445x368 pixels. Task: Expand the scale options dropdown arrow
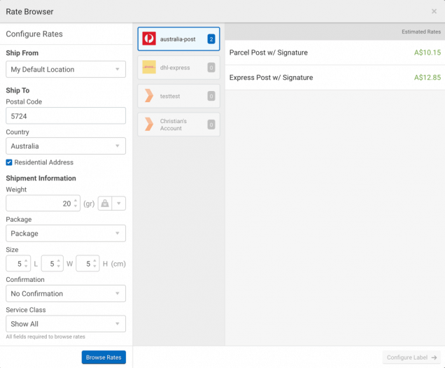click(119, 204)
